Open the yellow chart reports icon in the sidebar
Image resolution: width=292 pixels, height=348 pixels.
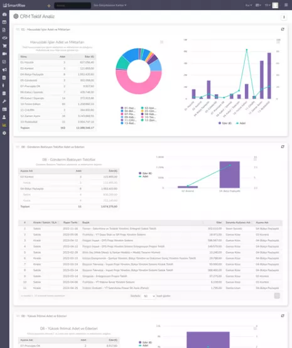pos(4,125)
